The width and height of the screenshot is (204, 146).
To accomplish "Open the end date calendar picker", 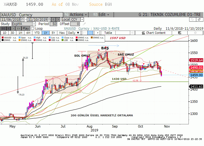I will (x=49, y=20).
